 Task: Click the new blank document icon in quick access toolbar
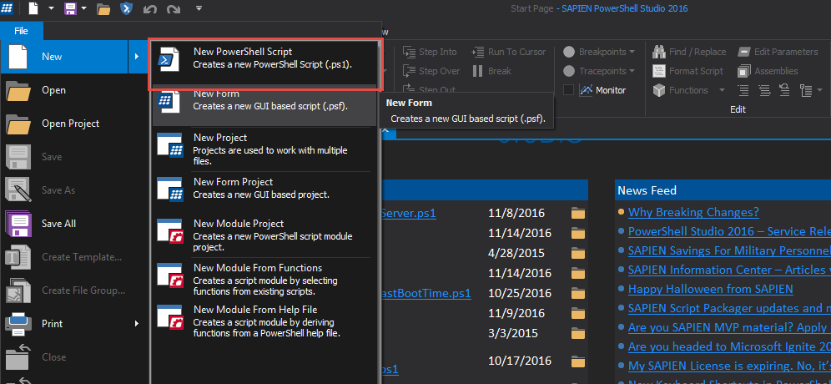tap(33, 8)
